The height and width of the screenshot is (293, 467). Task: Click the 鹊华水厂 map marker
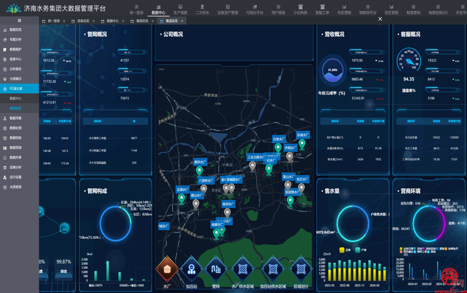[x=199, y=170]
